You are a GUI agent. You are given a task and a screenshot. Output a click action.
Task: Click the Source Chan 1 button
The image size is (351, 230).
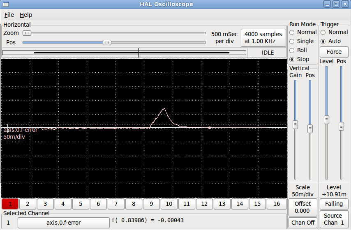[334, 219]
